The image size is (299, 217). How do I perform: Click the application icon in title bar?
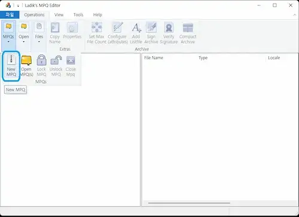click(x=8, y=5)
